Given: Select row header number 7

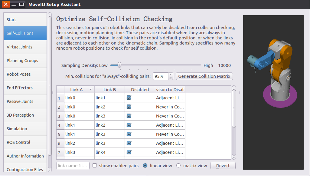Looking at the screenshot, I should 60,152.
